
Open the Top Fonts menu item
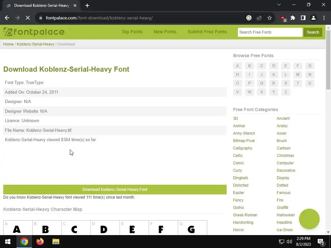pos(132,32)
